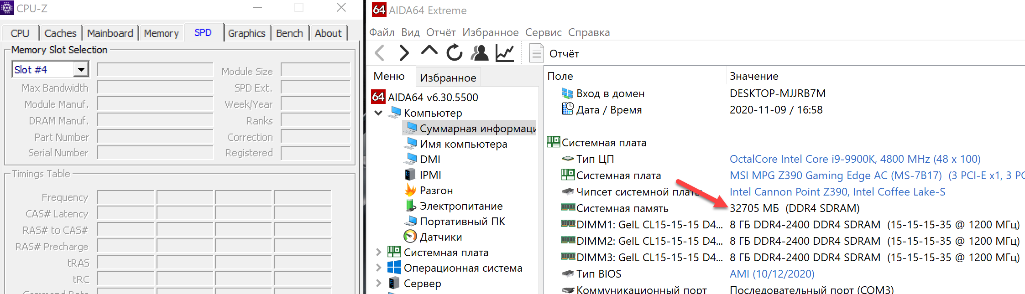Click the Отчёт report document icon
1025x294 pixels.
[537, 53]
